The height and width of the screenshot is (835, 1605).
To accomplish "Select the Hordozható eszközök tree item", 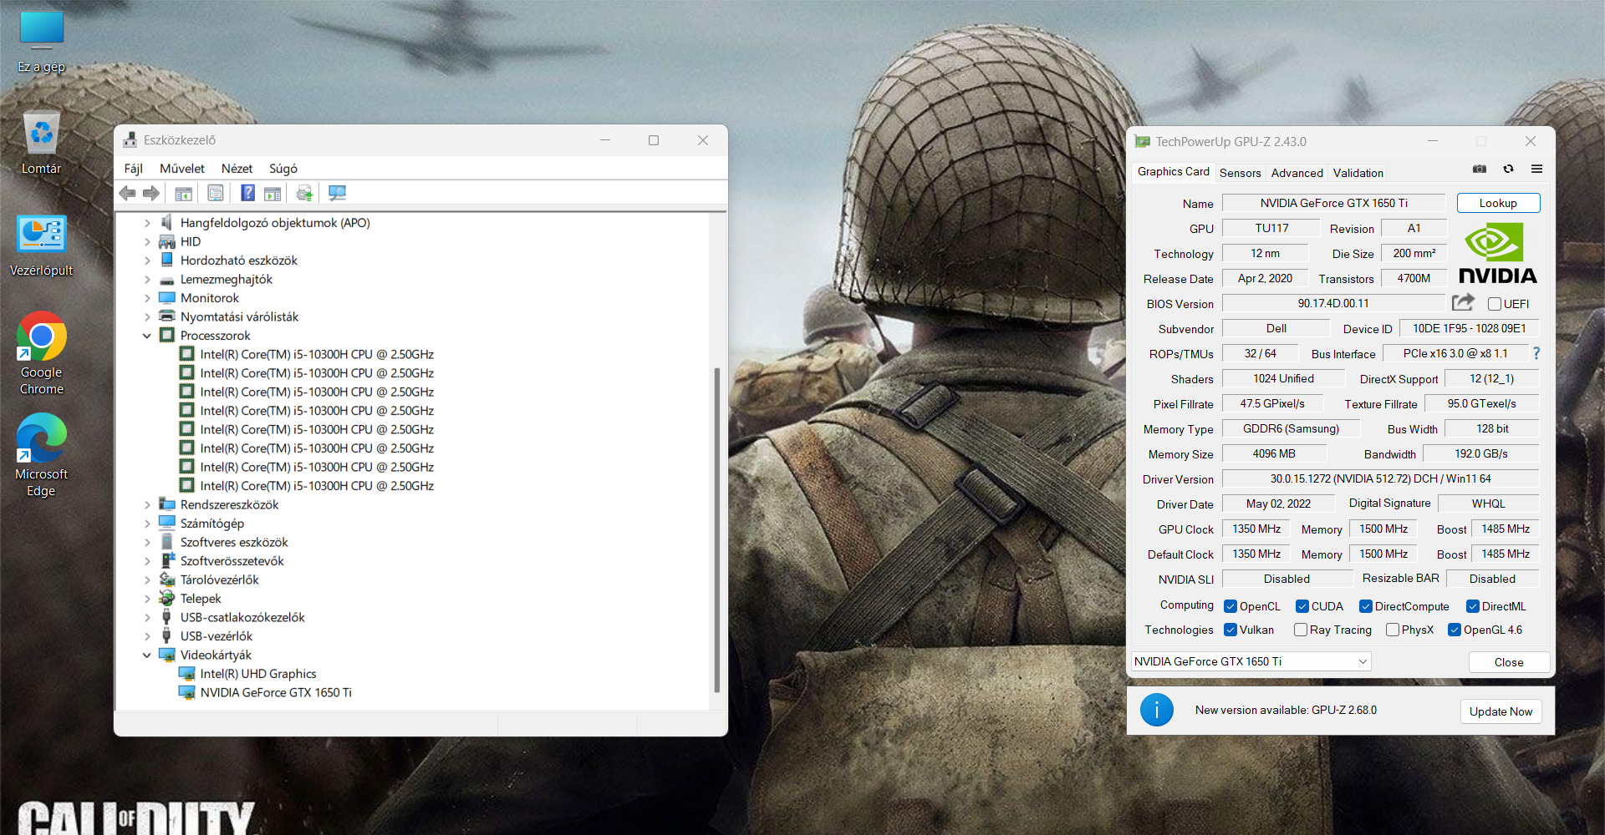I will [239, 261].
